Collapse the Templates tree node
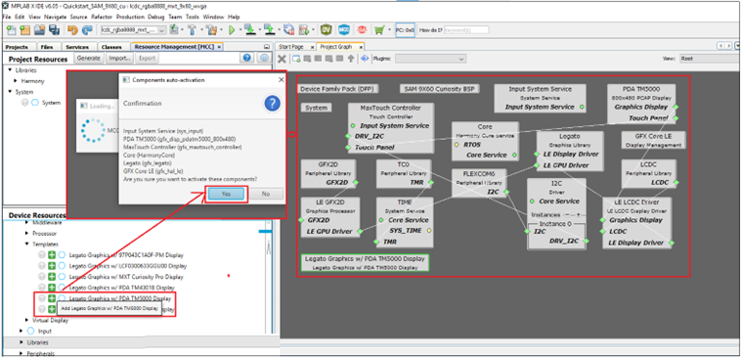This screenshot has height=359, width=741. click(x=27, y=245)
